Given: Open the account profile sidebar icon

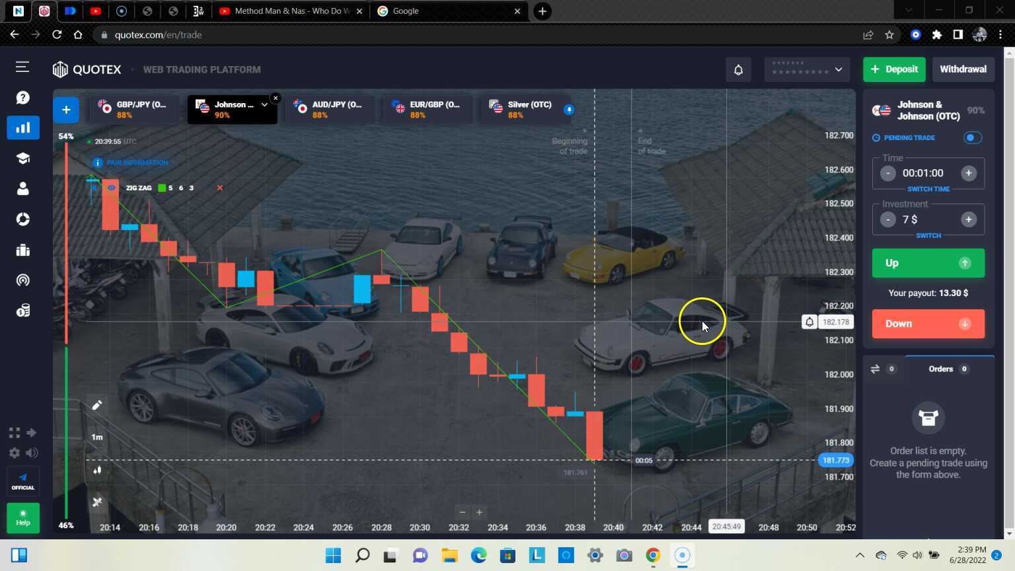Looking at the screenshot, I should click(x=22, y=189).
